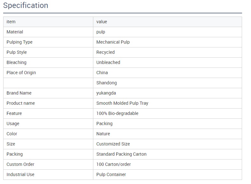Select the 'China' place of origin value
Image resolution: width=251 pixels, height=184 pixels.
click(102, 73)
